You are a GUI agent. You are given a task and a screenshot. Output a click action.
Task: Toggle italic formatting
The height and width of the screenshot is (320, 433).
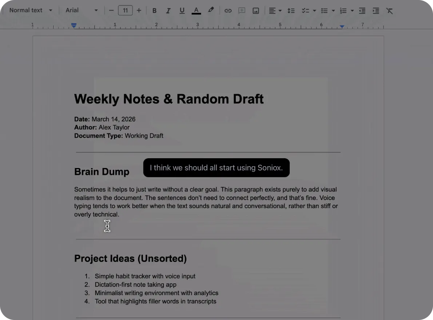coord(168,11)
